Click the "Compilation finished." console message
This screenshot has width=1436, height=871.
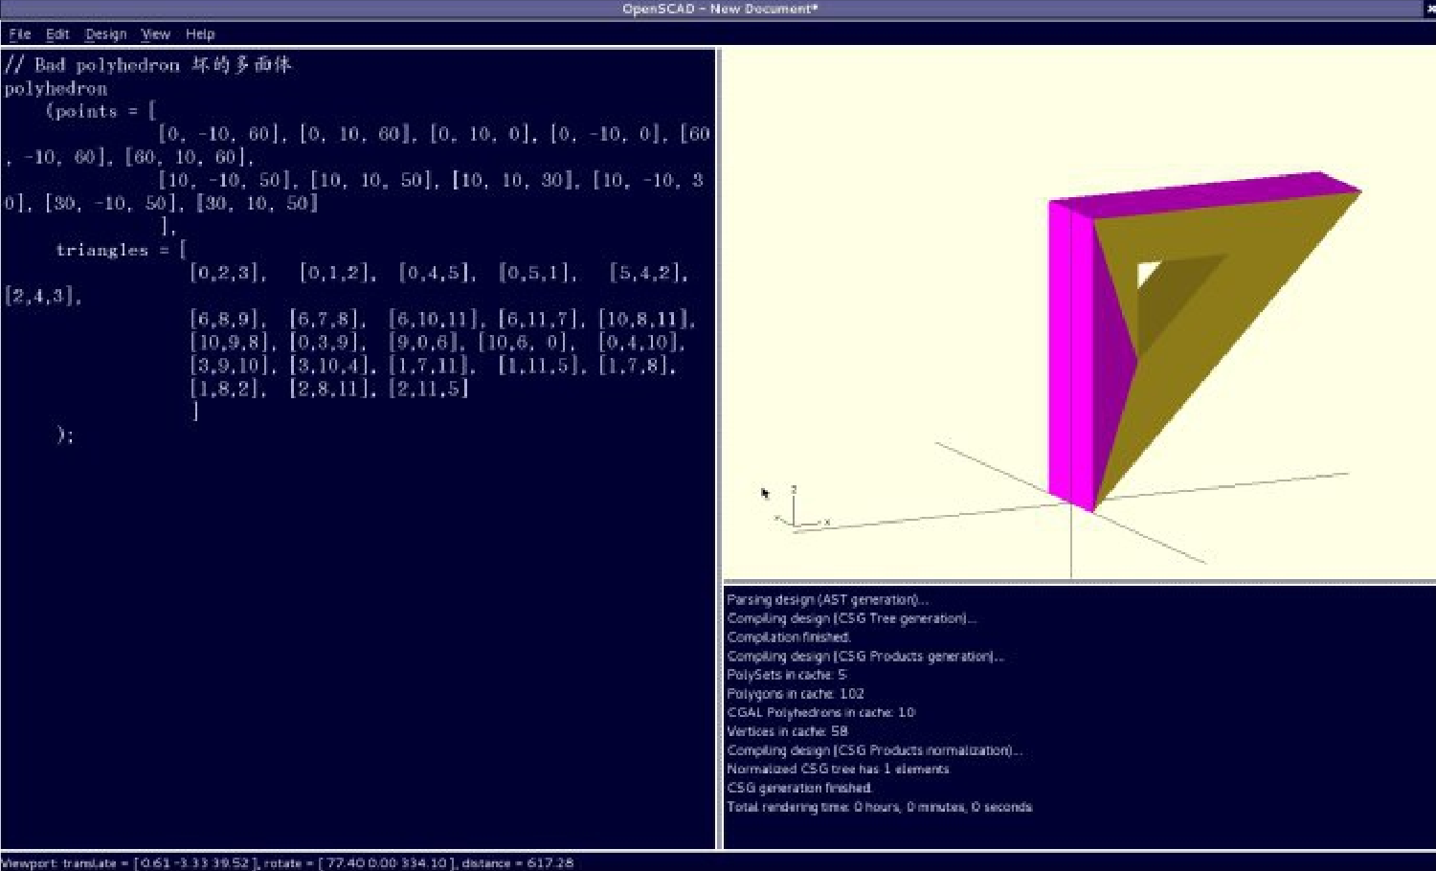coord(789,637)
